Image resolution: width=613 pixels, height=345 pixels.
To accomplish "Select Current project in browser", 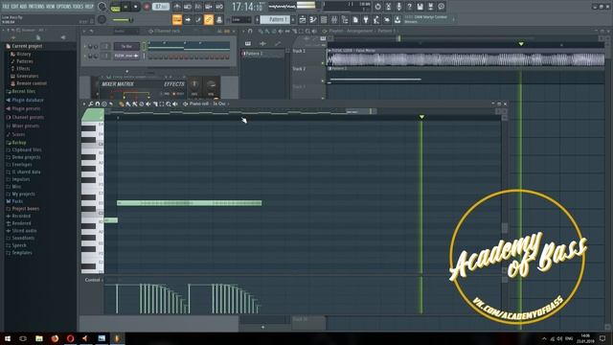I will click(27, 46).
